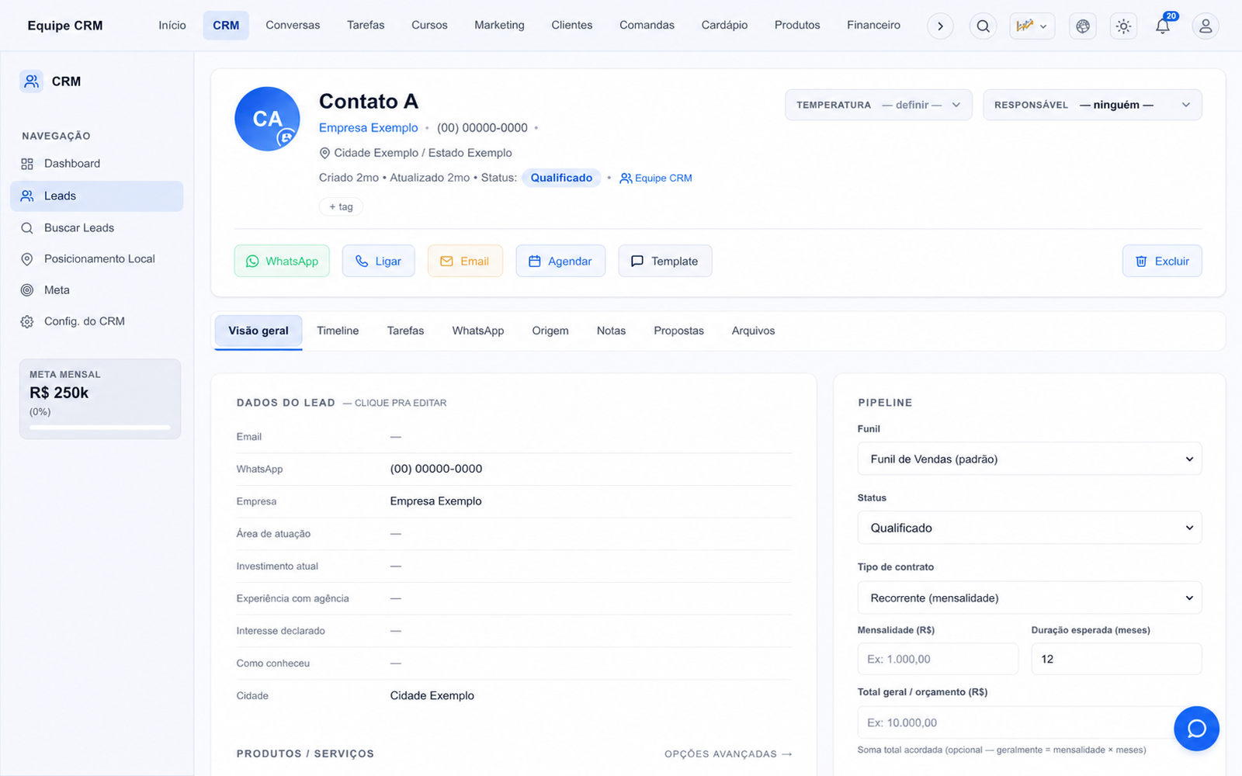Open the Clientes top menu
1242x776 pixels.
pyautogui.click(x=572, y=26)
